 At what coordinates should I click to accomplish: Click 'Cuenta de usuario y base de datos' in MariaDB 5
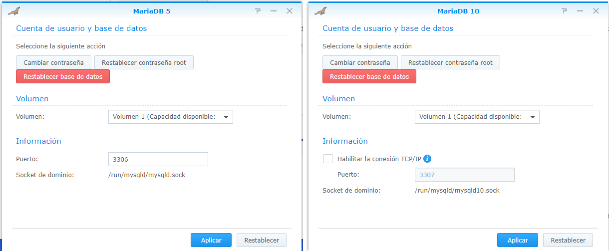tap(81, 28)
